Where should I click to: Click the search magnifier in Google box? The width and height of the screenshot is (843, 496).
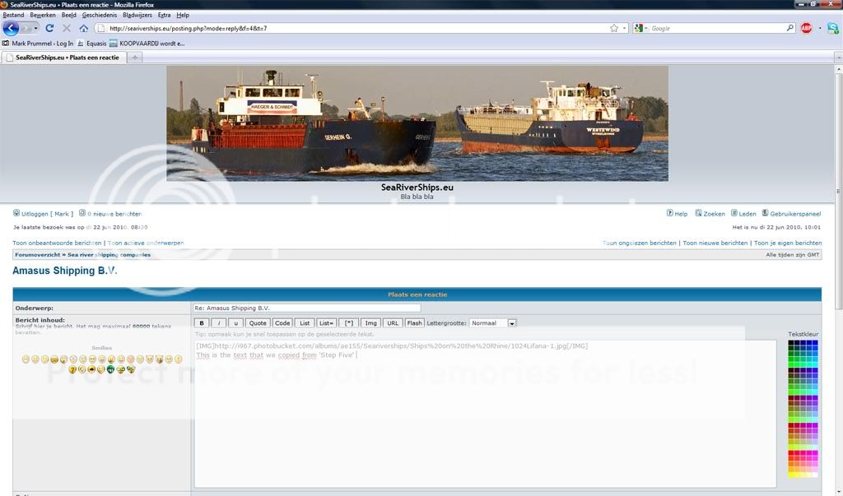(x=790, y=28)
